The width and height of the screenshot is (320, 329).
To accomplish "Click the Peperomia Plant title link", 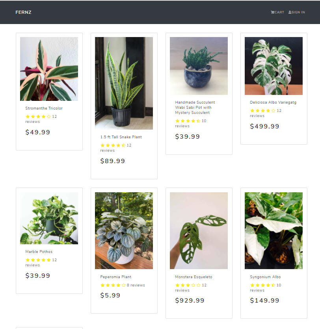I will 115,277.
